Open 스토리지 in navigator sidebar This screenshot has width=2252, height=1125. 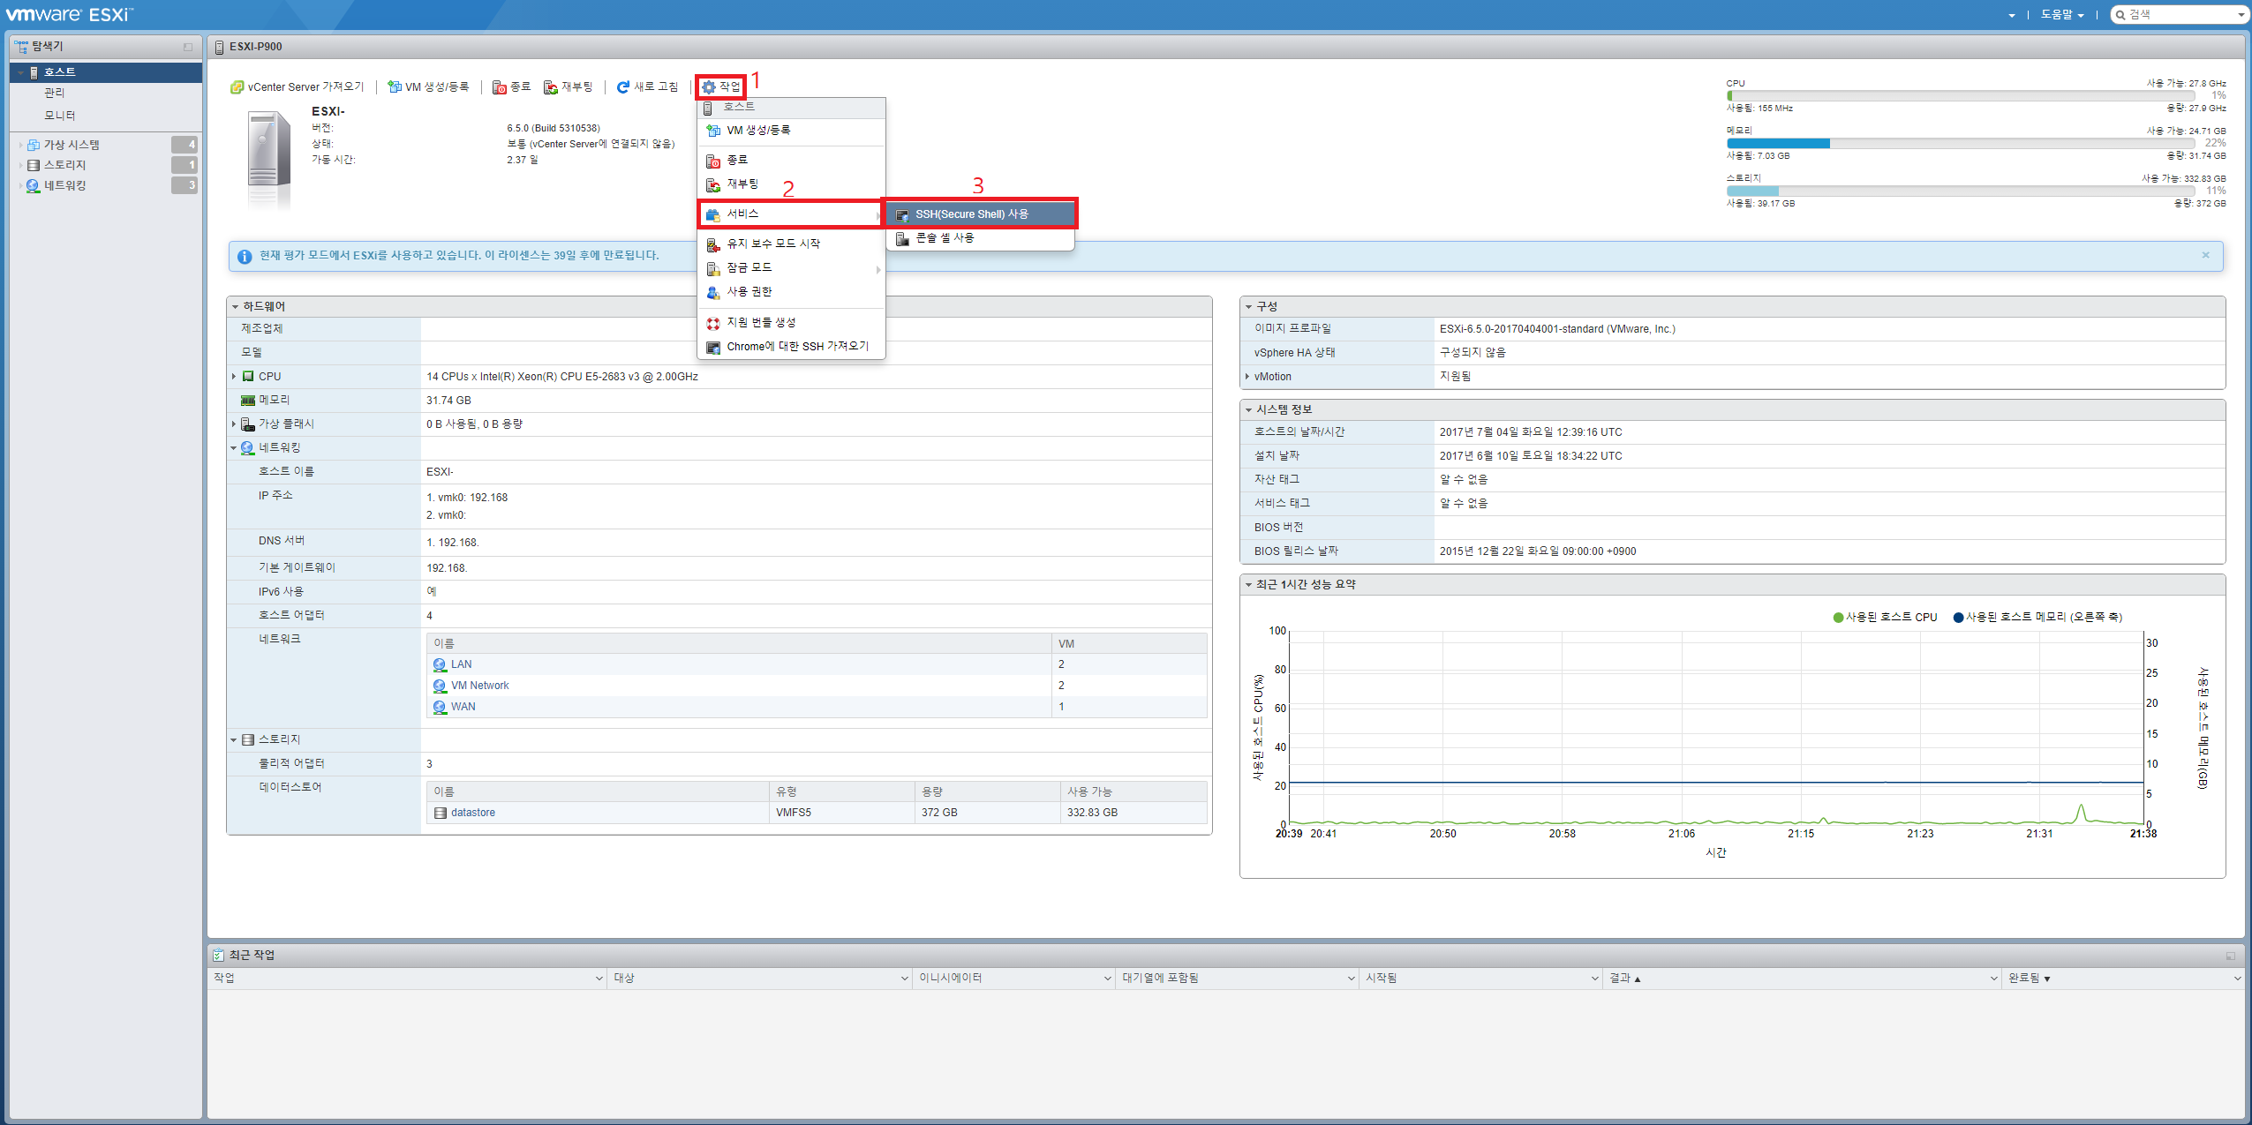pos(64,165)
